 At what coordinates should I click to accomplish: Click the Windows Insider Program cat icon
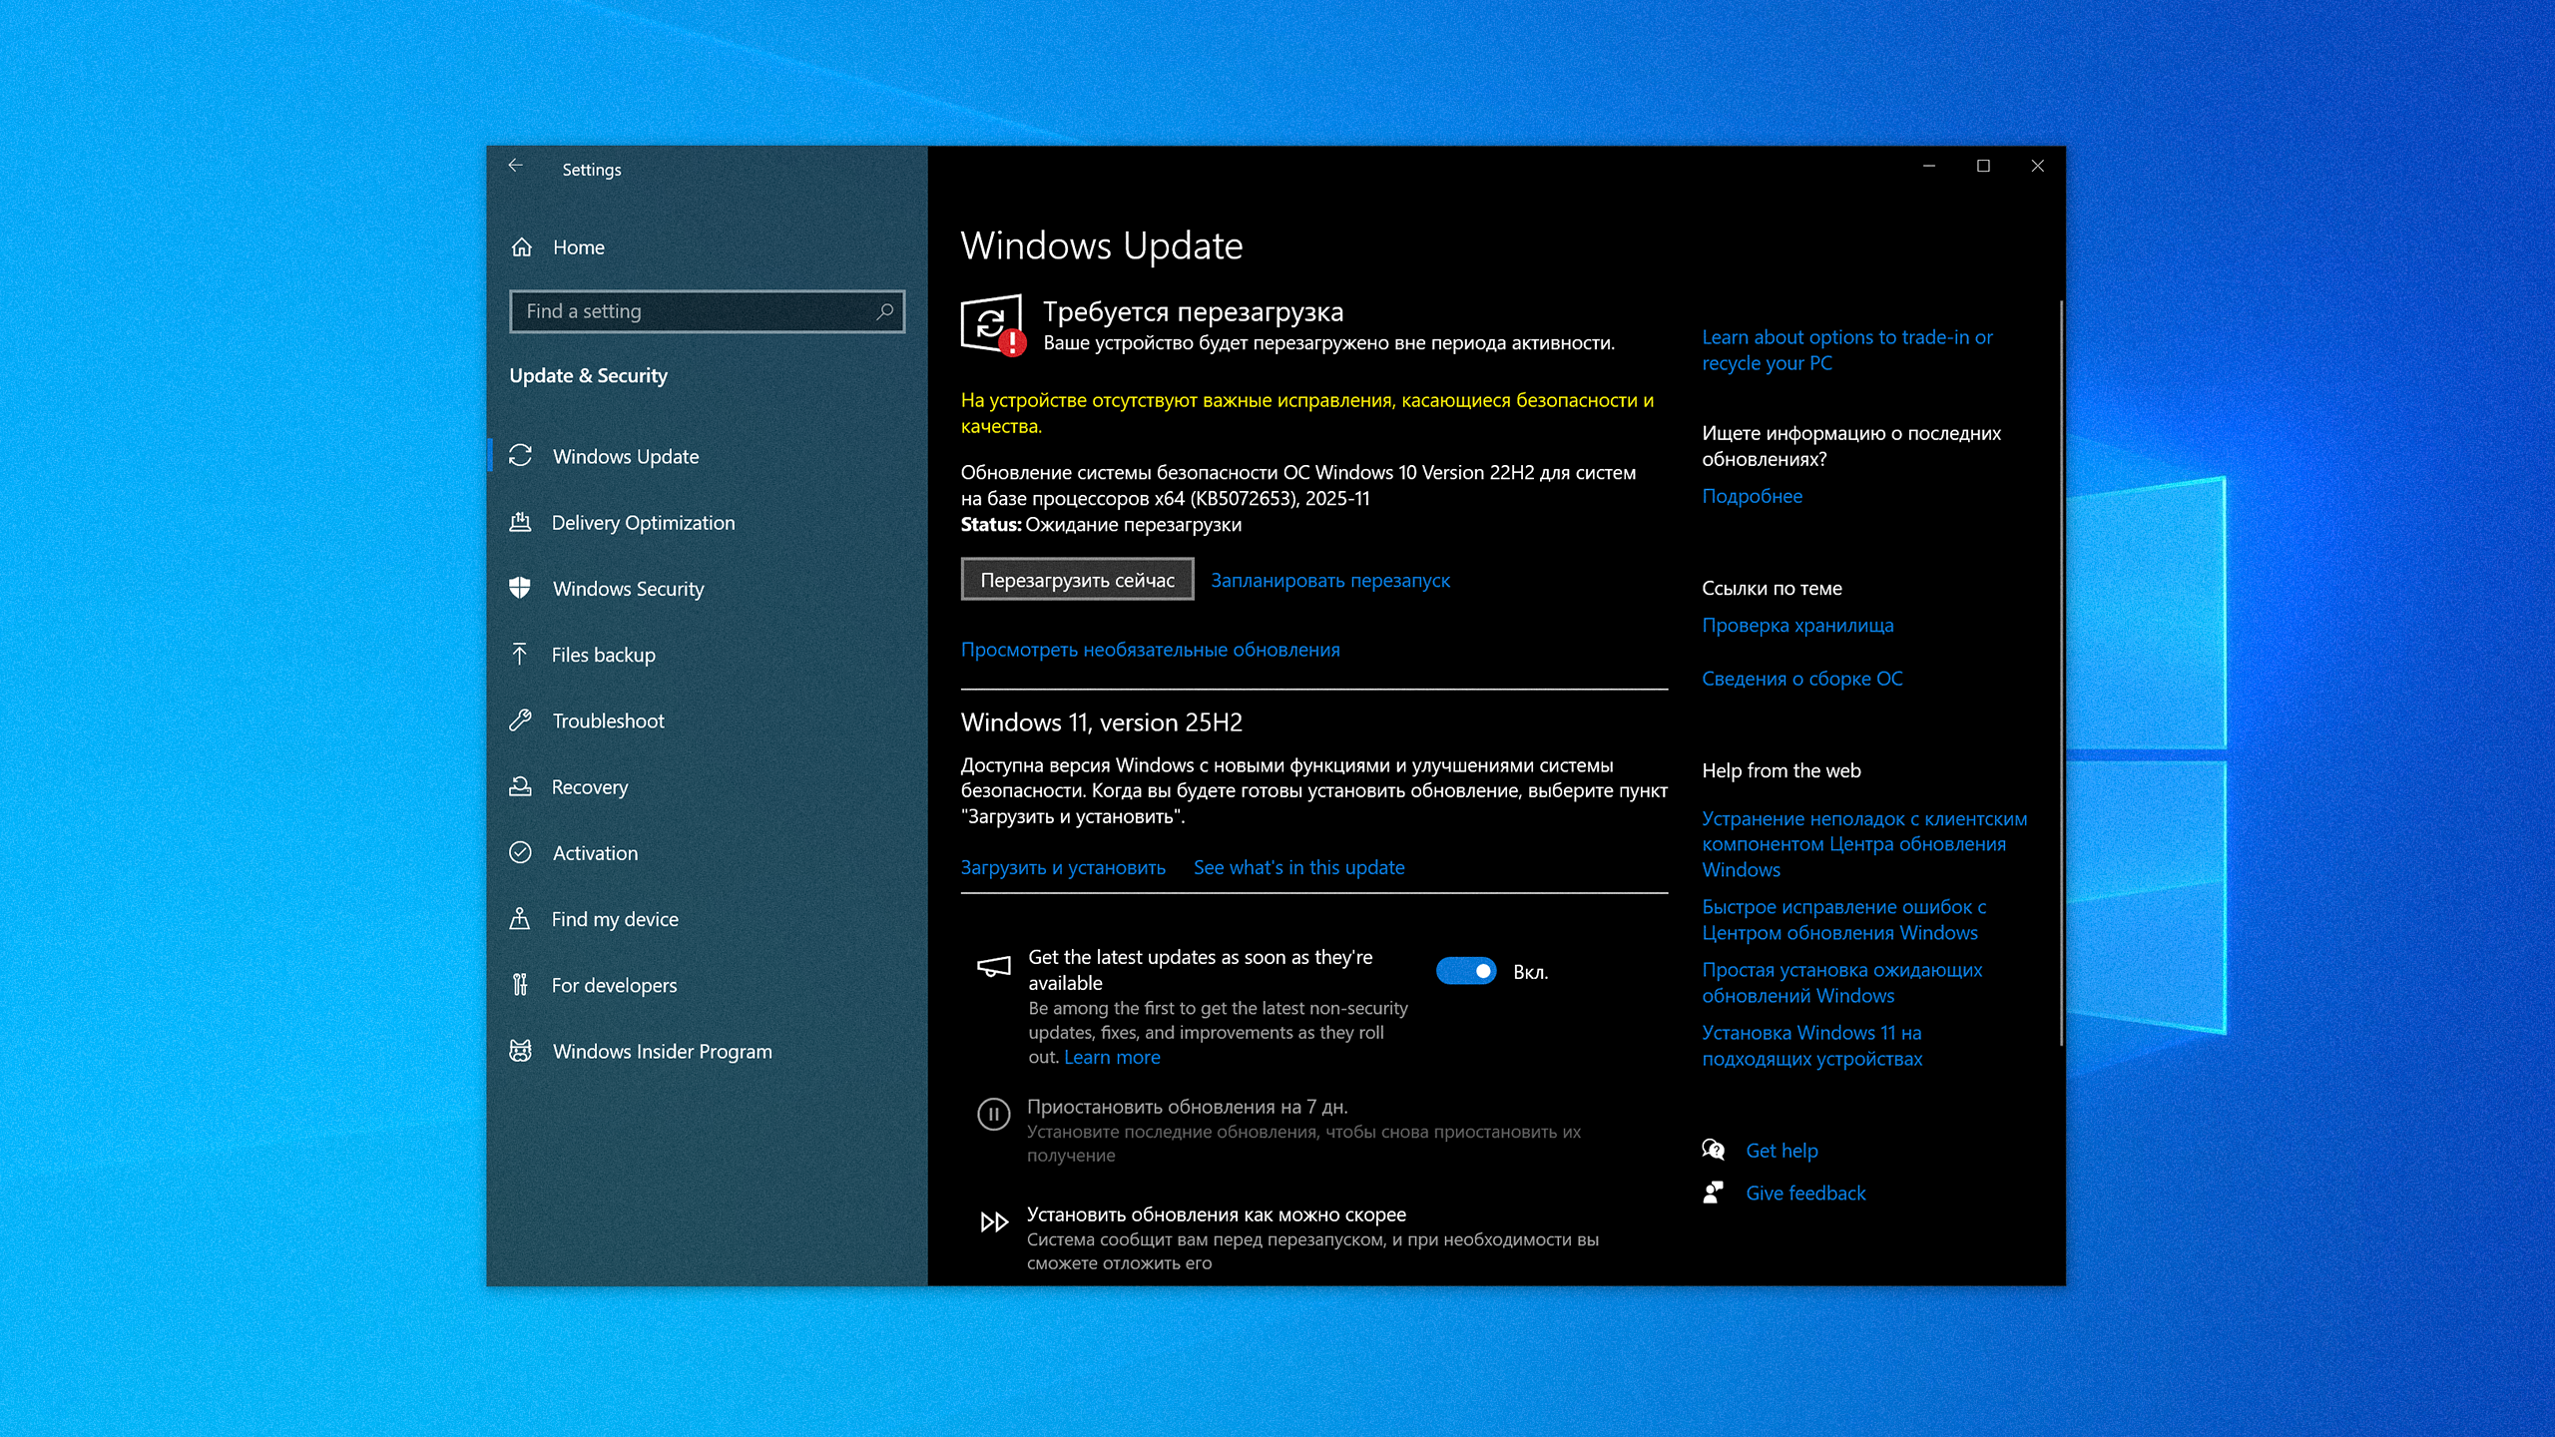pos(520,1051)
